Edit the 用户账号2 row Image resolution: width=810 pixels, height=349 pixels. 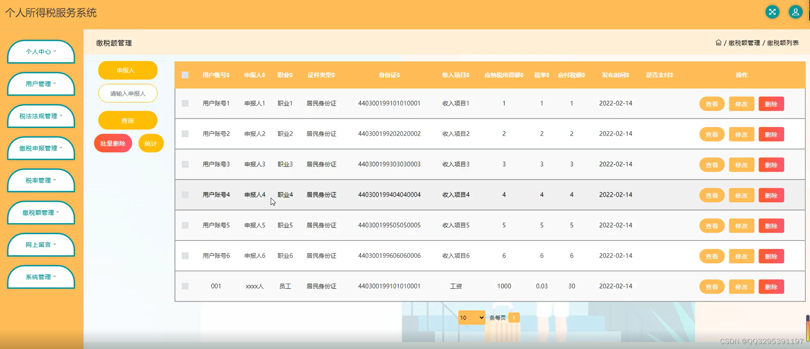click(742, 135)
